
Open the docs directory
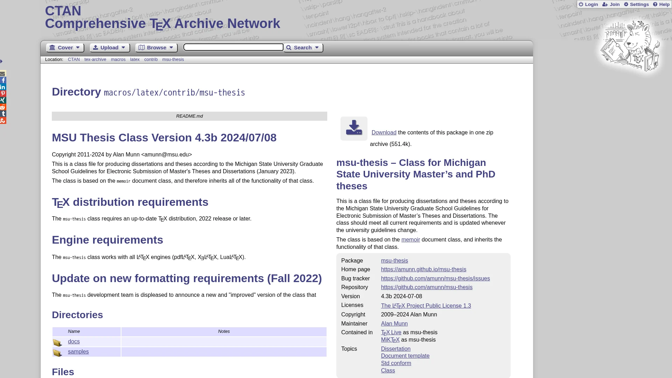click(74, 341)
